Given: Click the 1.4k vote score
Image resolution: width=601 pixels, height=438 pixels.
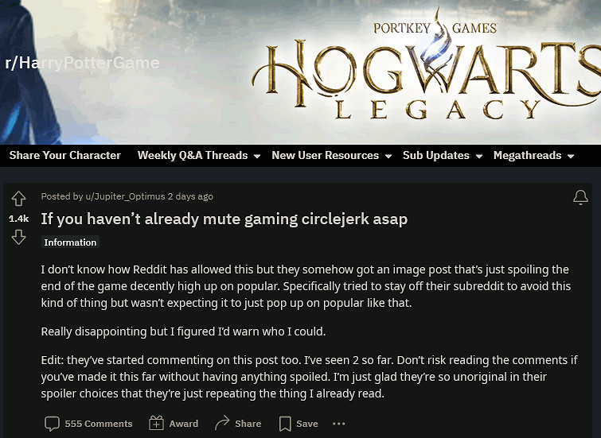Looking at the screenshot, I should pyautogui.click(x=18, y=218).
